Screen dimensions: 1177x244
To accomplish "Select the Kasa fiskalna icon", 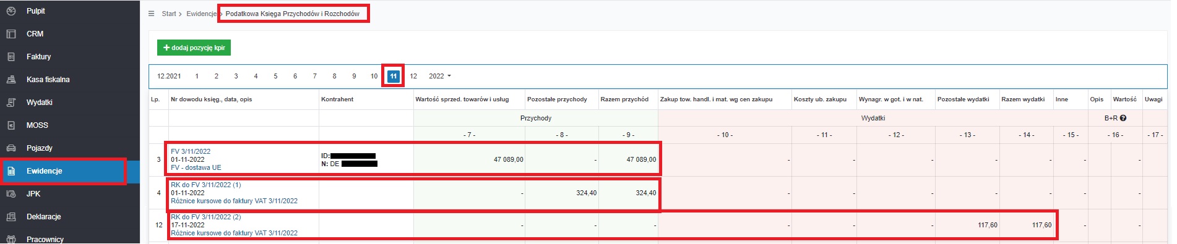I will [11, 80].
